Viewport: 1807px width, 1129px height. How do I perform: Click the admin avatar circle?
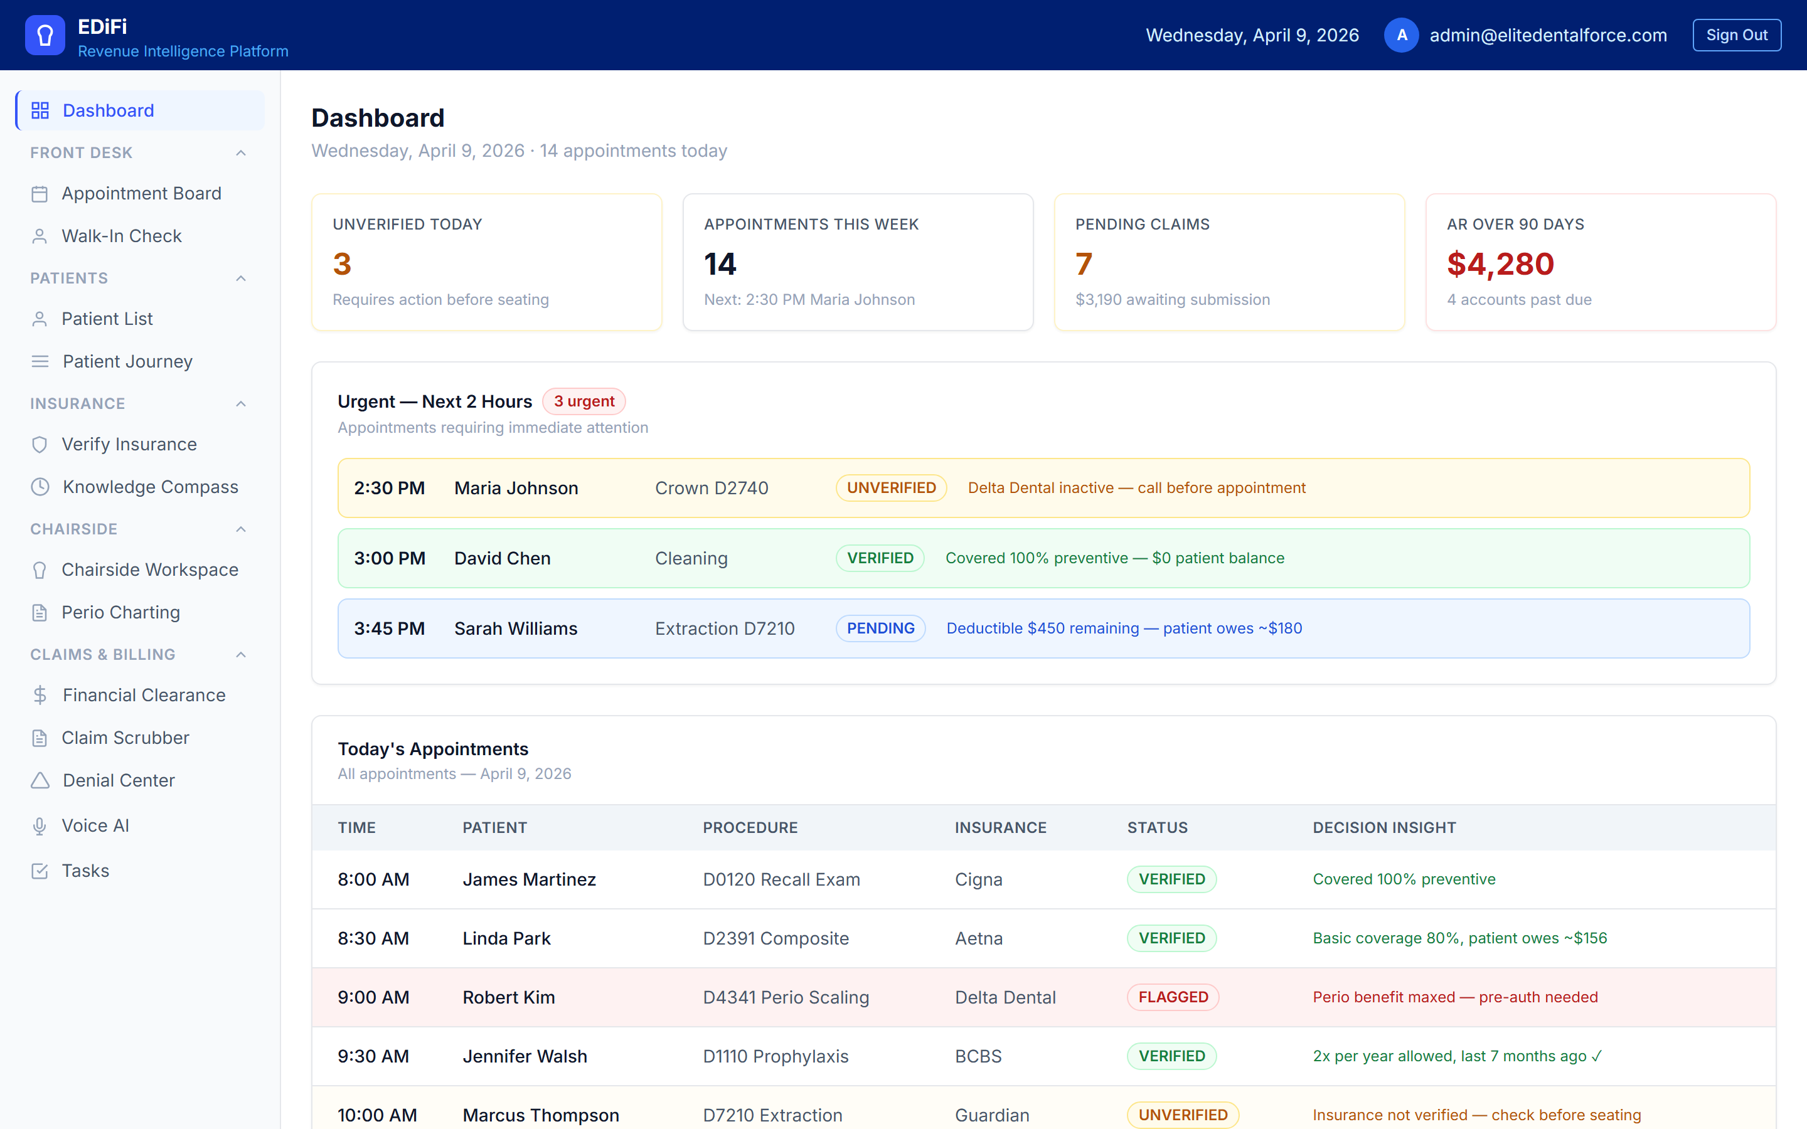coord(1402,34)
